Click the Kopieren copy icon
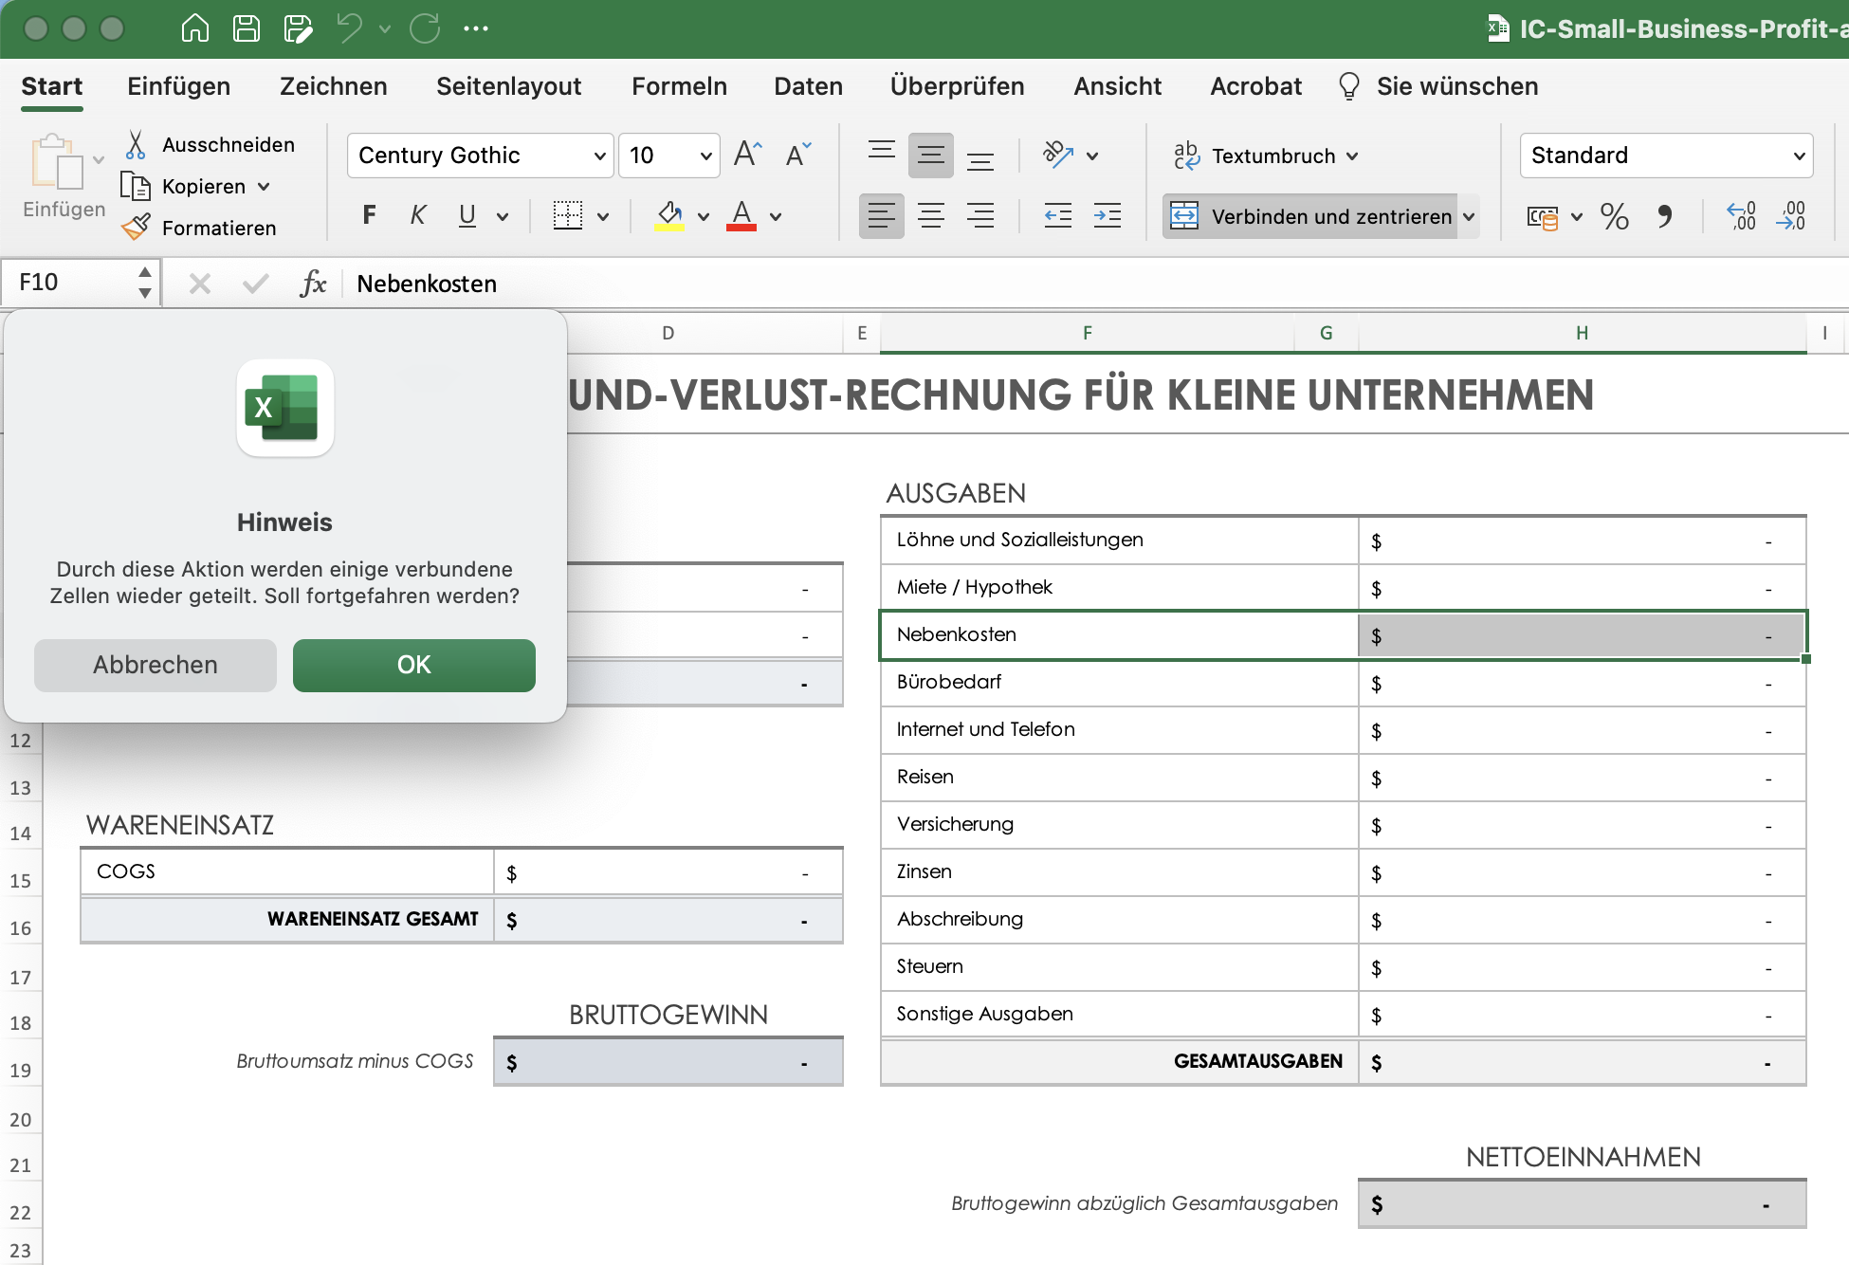 point(136,186)
